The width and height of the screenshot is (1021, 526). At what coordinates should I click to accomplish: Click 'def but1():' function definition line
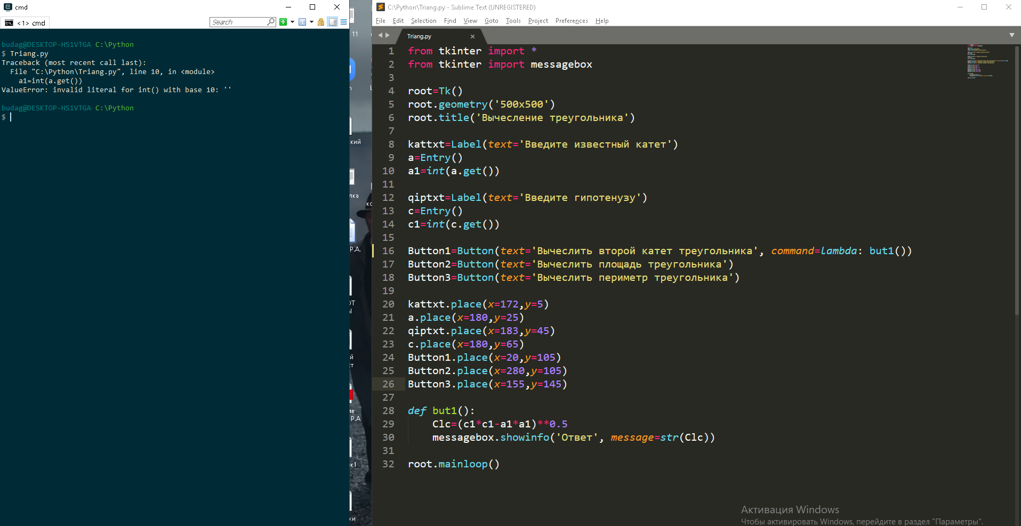point(441,411)
